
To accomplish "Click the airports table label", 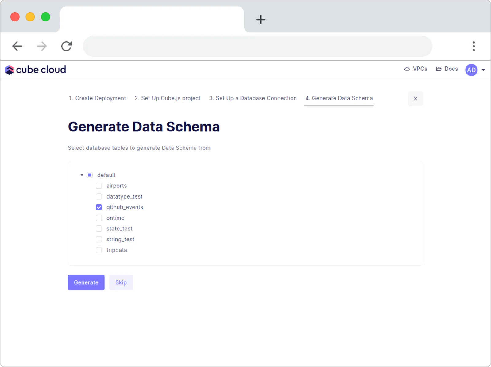I will point(117,186).
